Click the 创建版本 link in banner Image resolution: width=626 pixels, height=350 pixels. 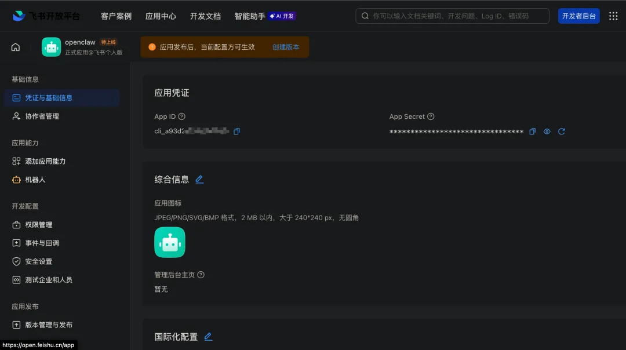click(x=285, y=47)
